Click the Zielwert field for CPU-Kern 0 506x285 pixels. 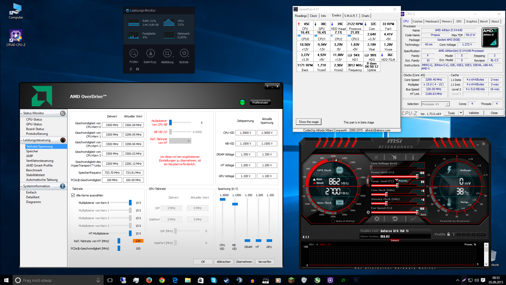(x=112, y=125)
